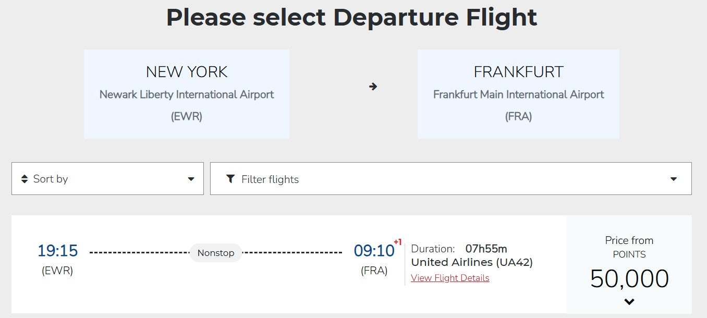
Task: Select the NEW YORK departure airport box
Action: coord(186,94)
